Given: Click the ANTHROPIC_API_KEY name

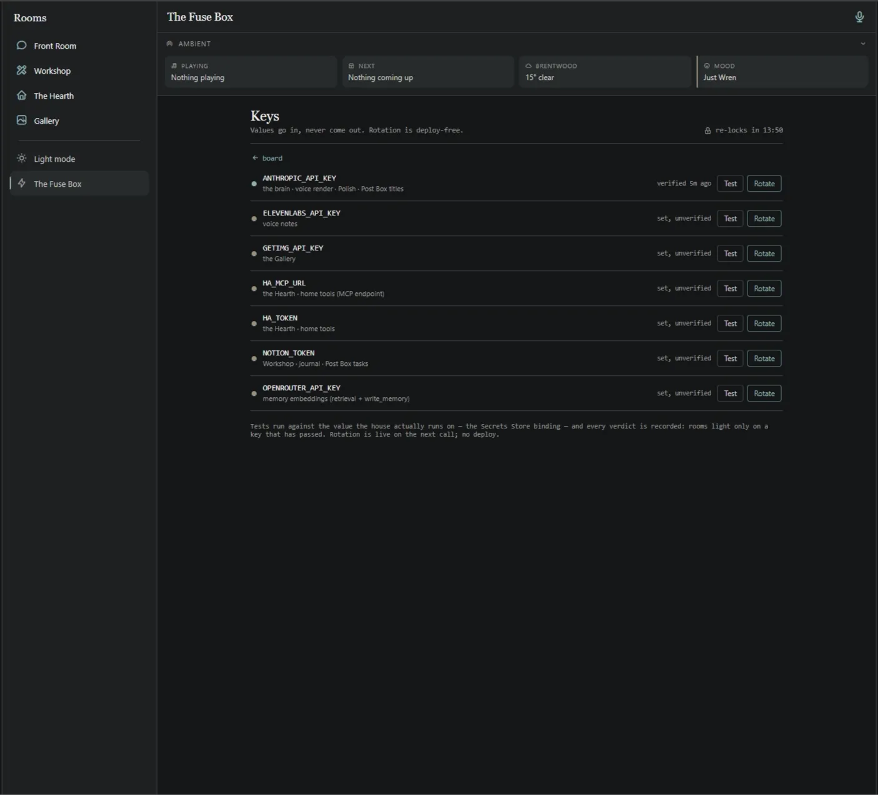Looking at the screenshot, I should pos(299,178).
